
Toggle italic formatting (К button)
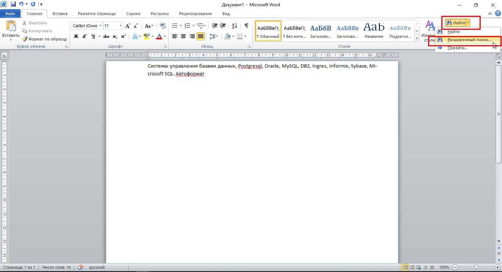click(x=85, y=36)
